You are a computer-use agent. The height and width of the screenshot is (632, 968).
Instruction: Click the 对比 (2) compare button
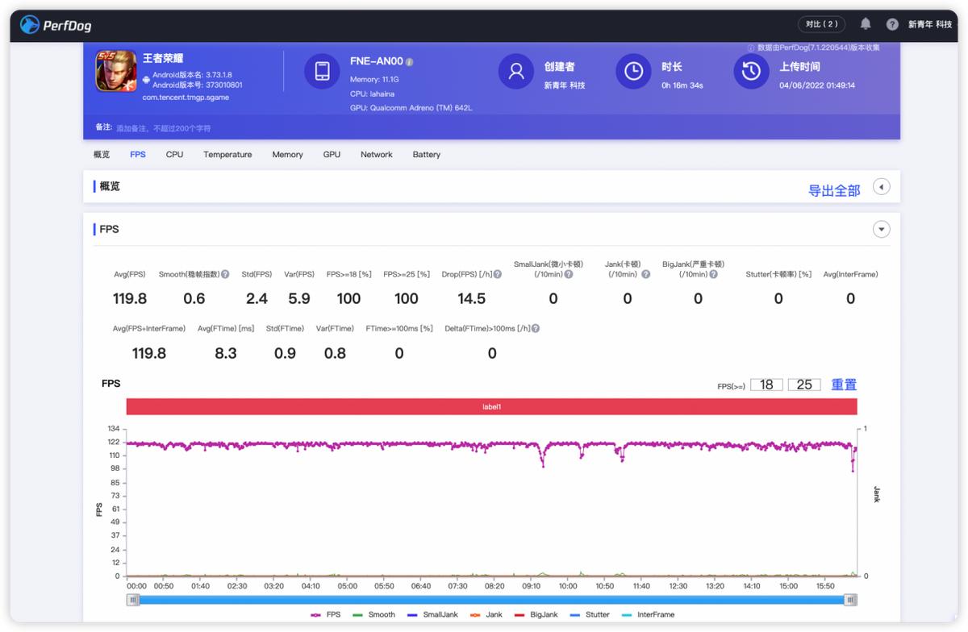click(x=821, y=24)
